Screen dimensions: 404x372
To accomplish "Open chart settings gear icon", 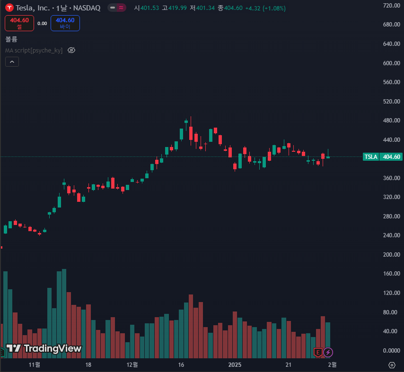I will [x=392, y=365].
